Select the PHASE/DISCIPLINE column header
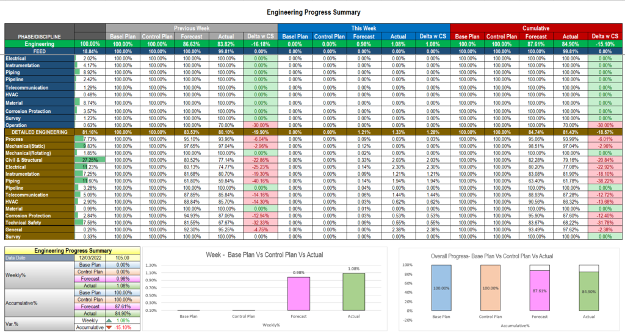The height and width of the screenshot is (332, 625). pyautogui.click(x=39, y=37)
